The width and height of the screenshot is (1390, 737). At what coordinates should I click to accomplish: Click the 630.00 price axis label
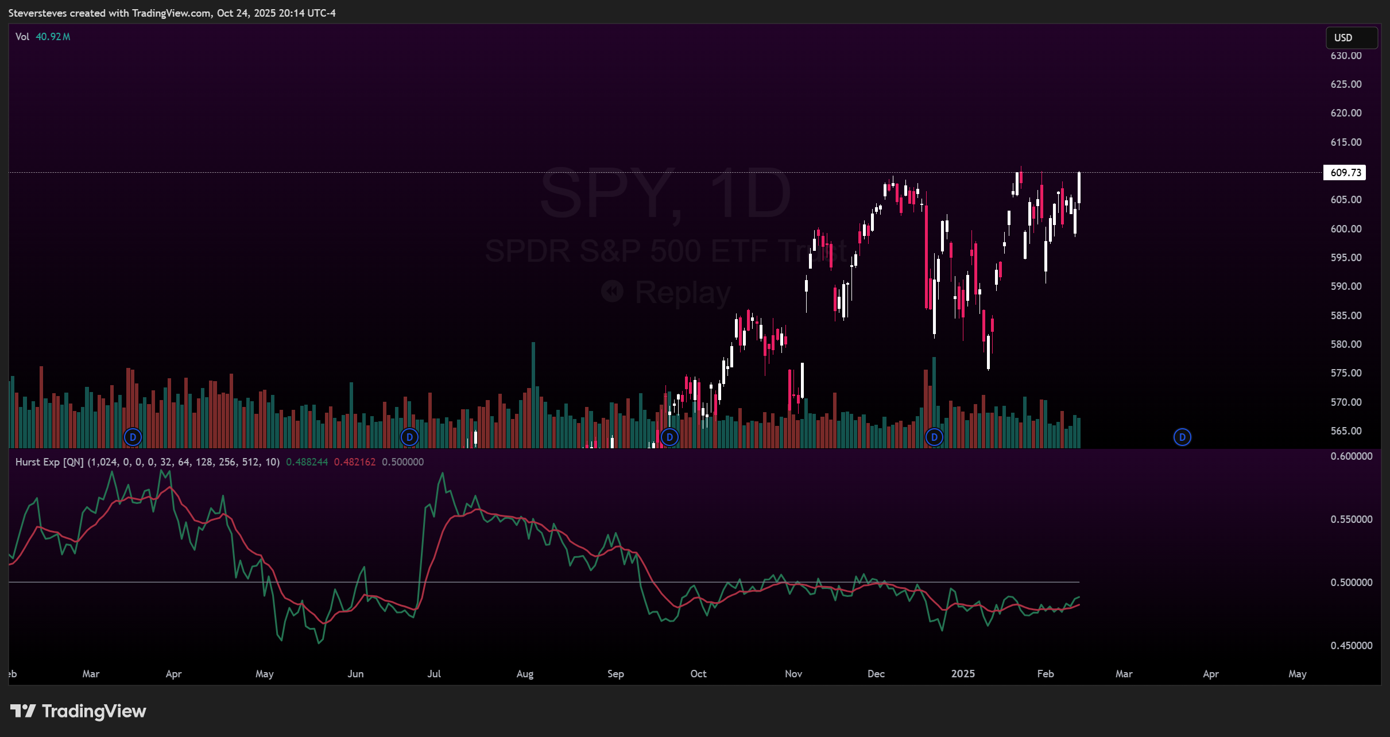click(1346, 56)
